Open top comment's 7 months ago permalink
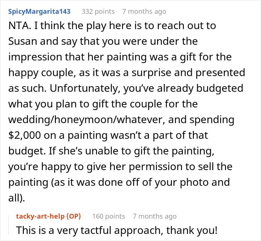The height and width of the screenshot is (241, 261). (144, 12)
